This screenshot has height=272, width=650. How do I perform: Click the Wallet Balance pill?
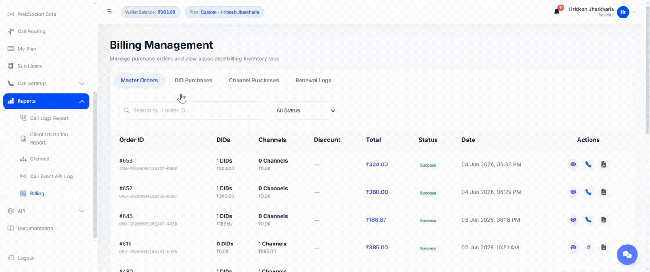click(x=150, y=12)
